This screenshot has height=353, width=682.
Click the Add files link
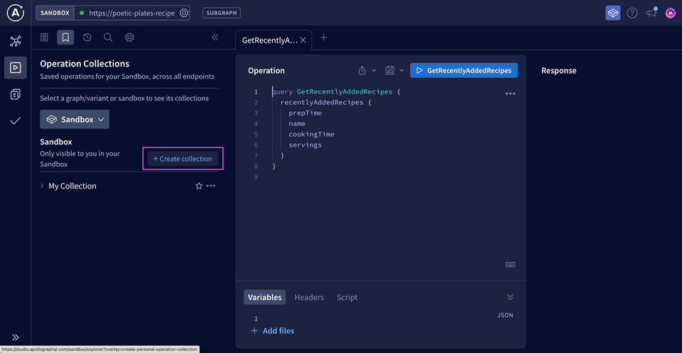click(273, 331)
